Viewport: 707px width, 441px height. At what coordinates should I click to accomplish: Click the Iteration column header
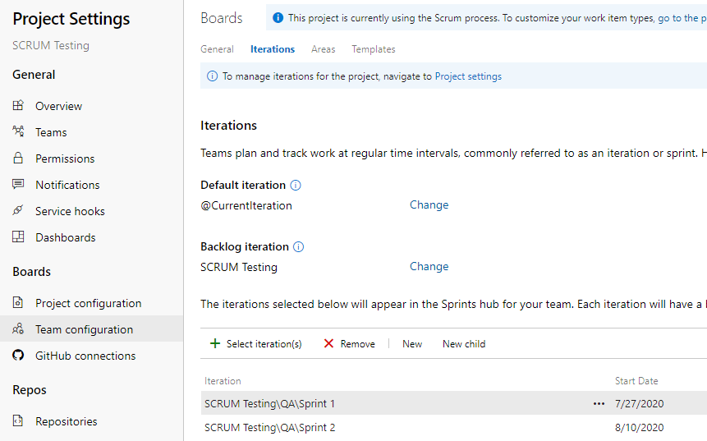click(223, 381)
